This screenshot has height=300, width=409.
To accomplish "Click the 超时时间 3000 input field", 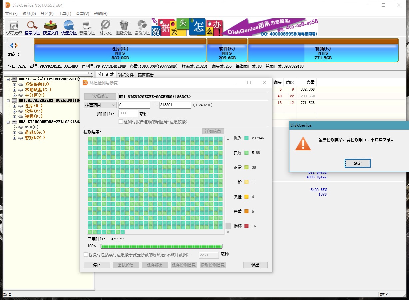I will point(128,114).
